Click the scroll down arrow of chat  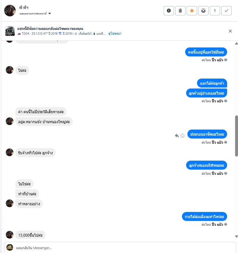pyautogui.click(x=236, y=237)
